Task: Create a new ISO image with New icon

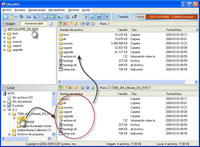Action: coord(6,17)
